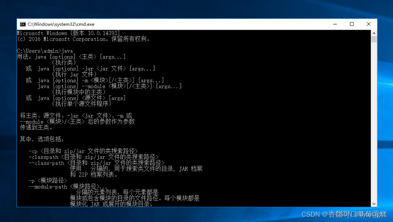
Task: Click the '其中, 选项包括:' line
Action: [x=42, y=139]
